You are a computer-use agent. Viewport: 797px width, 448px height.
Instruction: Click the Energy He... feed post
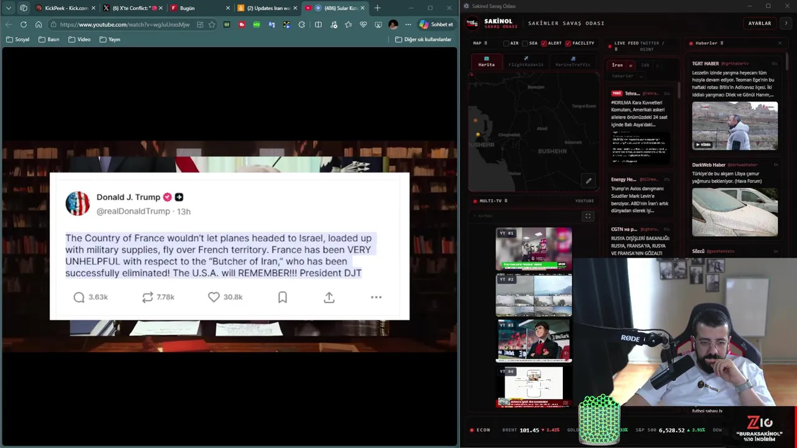click(x=640, y=195)
